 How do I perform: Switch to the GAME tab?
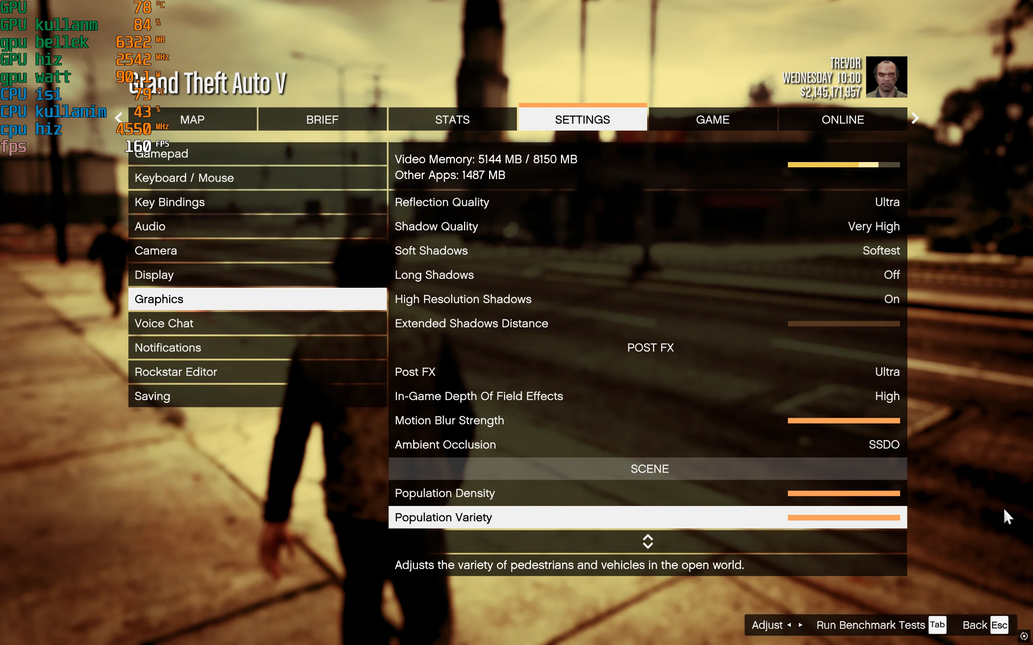(x=712, y=120)
